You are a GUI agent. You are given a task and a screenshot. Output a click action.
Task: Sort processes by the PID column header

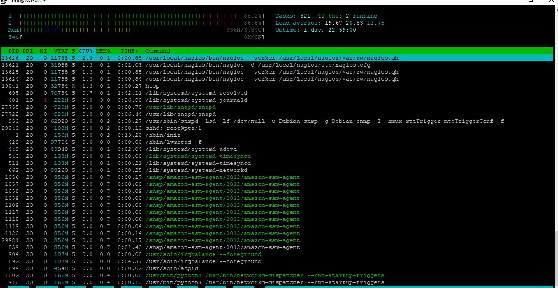click(14, 51)
